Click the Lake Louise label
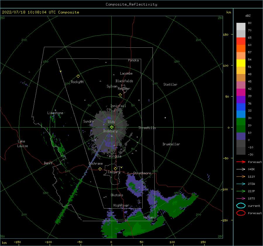This screenshot has height=246, width=263. [x=23, y=144]
